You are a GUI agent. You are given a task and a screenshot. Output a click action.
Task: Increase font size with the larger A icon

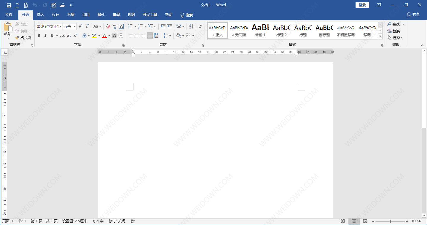point(80,27)
